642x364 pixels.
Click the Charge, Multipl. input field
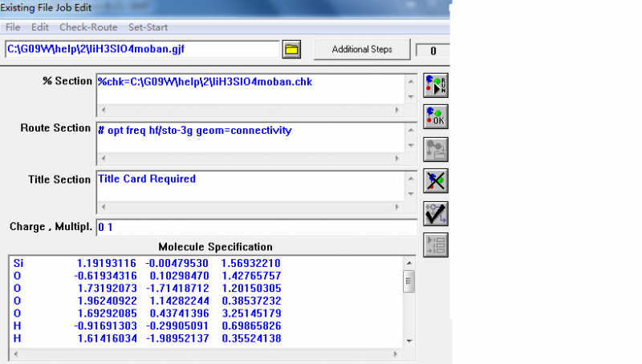click(x=257, y=228)
